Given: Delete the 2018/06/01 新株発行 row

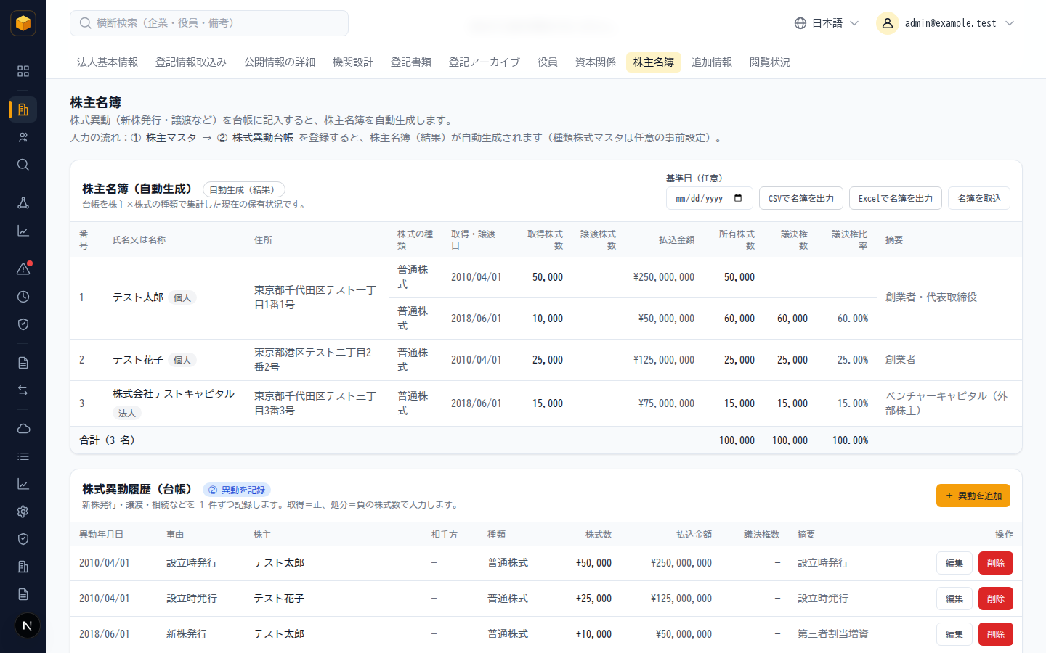Looking at the screenshot, I should 996,634.
